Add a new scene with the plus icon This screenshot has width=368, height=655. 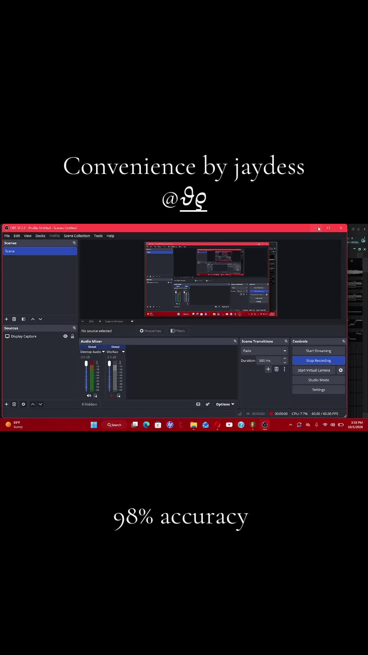6,319
